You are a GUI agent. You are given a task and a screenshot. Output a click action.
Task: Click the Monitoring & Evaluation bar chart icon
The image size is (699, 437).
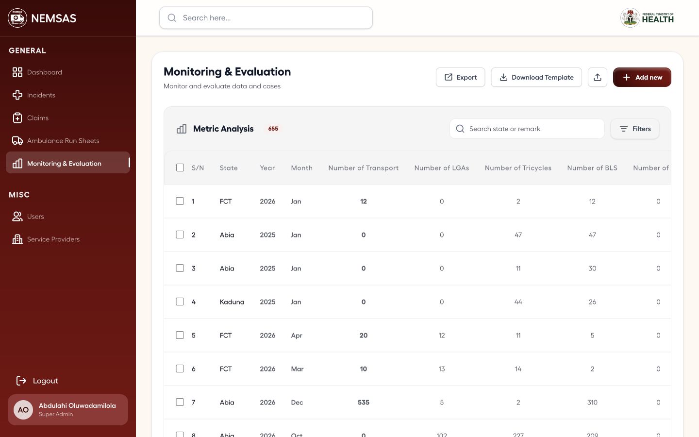tap(17, 164)
